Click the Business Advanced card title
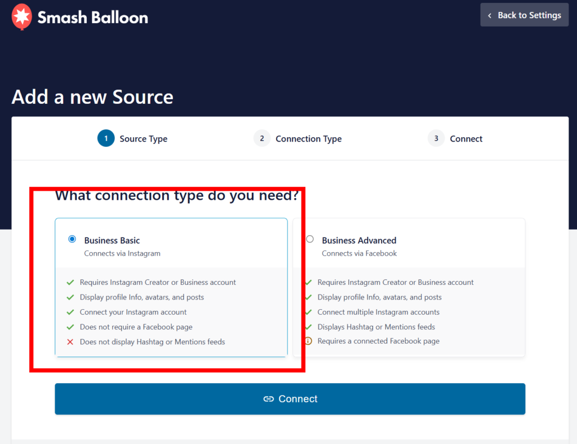Image resolution: width=577 pixels, height=444 pixels. click(x=359, y=240)
